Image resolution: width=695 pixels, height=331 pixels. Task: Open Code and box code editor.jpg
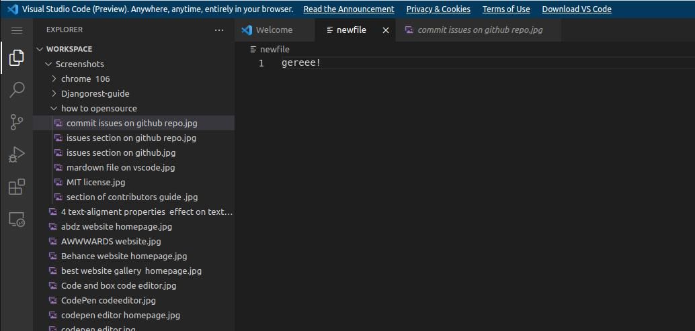(x=134, y=286)
